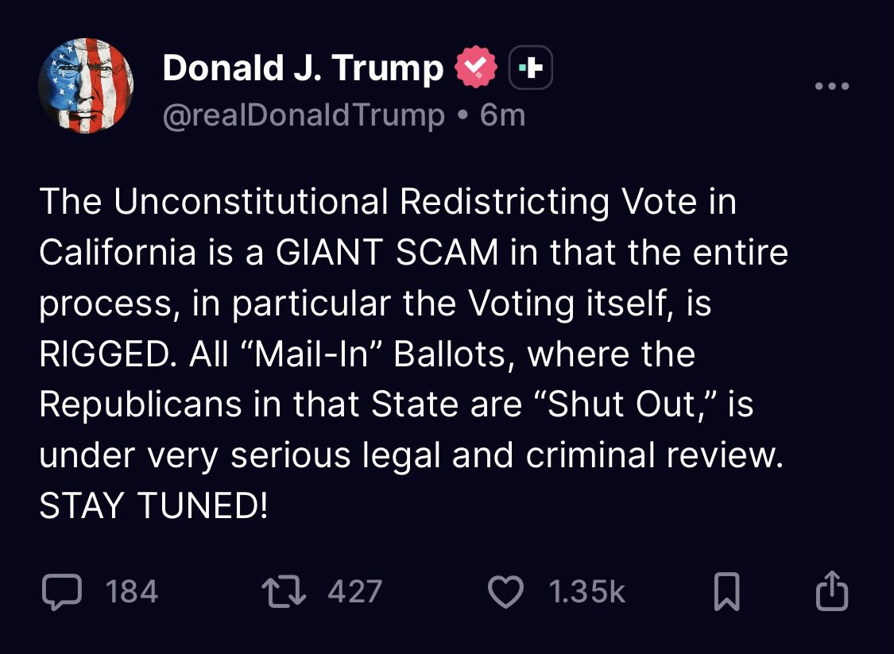Viewport: 894px width, 654px height.
Task: Click the word California in the post
Action: (x=117, y=253)
